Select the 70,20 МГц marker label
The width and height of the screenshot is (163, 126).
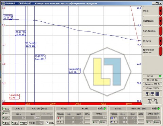[40, 57]
